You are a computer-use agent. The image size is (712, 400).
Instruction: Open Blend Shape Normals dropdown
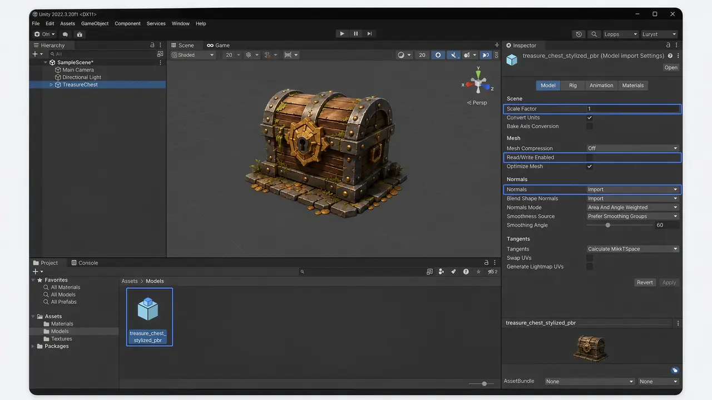pyautogui.click(x=633, y=198)
